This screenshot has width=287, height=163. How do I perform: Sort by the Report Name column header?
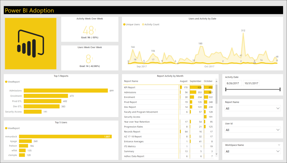[131, 81]
